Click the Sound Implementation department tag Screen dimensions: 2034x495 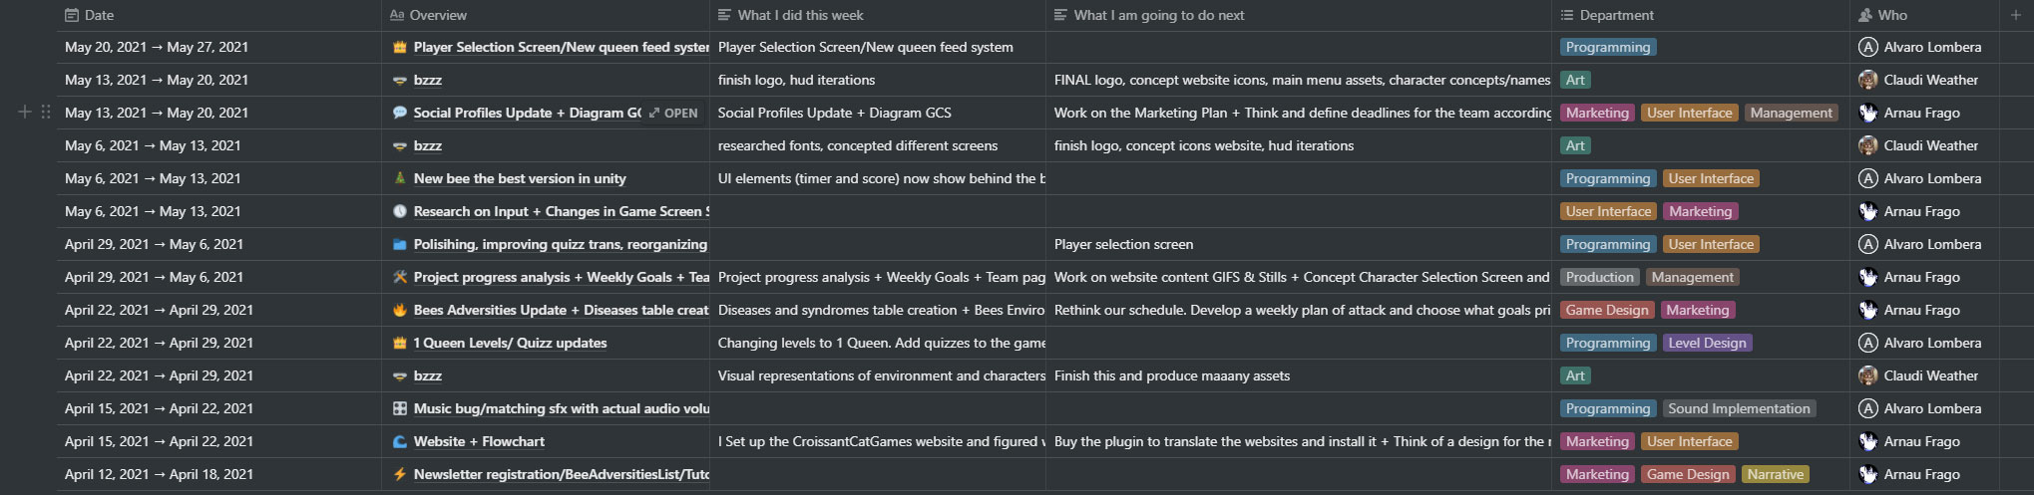click(1739, 408)
